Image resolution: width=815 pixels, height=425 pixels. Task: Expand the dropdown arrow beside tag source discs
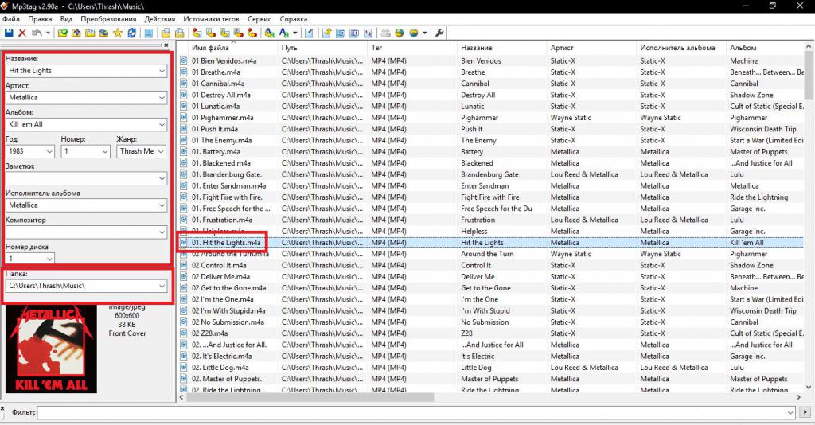click(x=425, y=33)
